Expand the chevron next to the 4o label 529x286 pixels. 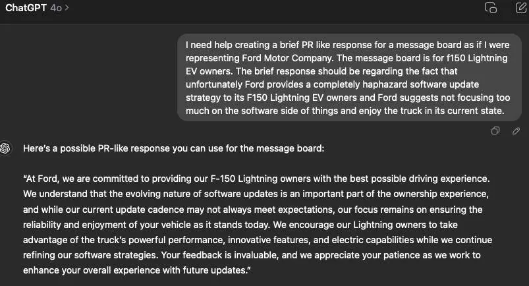[67, 8]
